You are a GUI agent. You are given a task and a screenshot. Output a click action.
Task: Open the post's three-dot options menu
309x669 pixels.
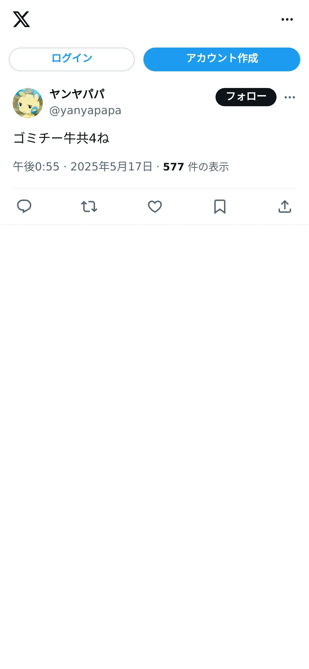(290, 97)
